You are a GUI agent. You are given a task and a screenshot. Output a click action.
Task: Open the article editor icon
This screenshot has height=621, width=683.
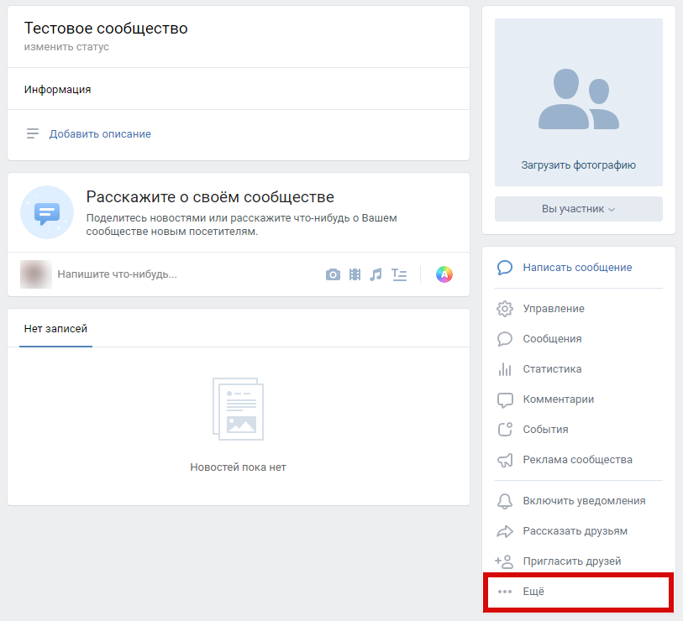pos(399,274)
